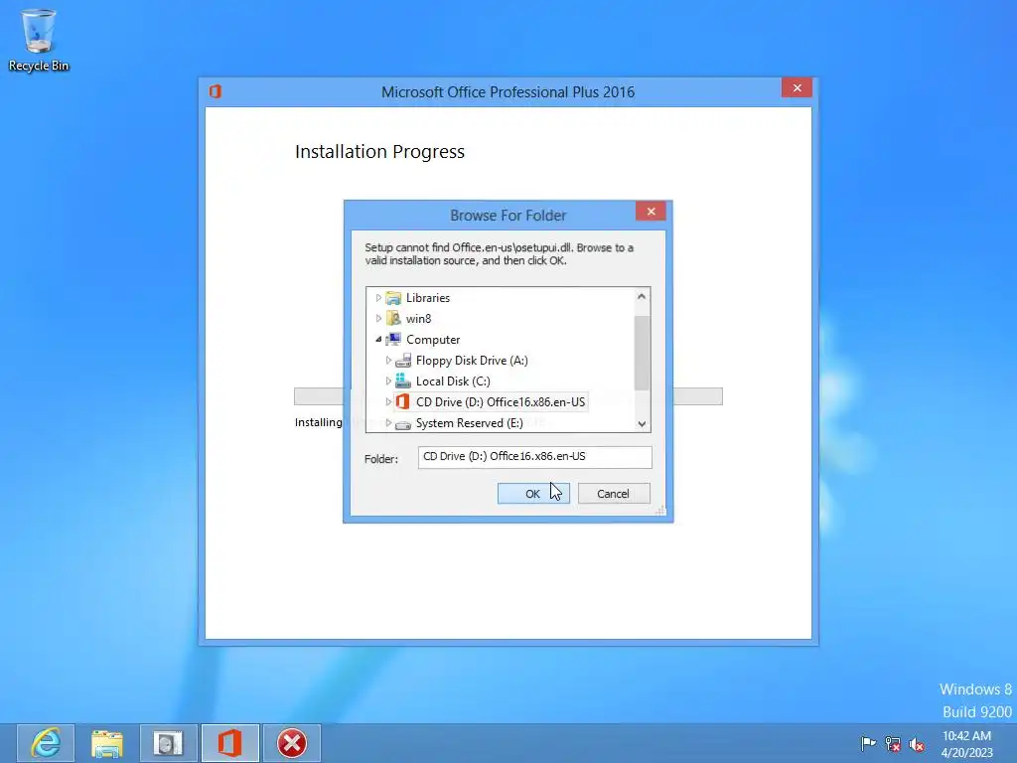The height and width of the screenshot is (763, 1017).
Task: Select the Computer tree label
Action: 433,340
